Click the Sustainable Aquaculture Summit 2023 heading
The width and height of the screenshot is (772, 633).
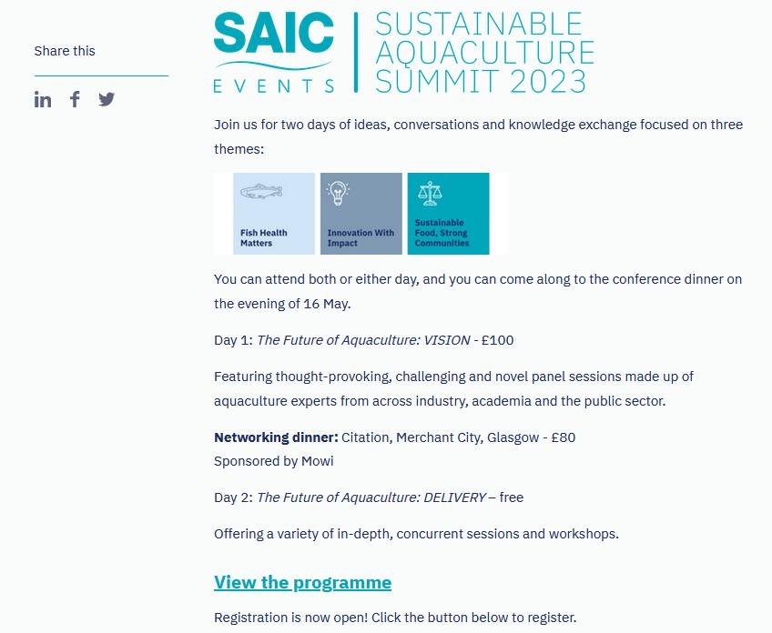tap(484, 53)
